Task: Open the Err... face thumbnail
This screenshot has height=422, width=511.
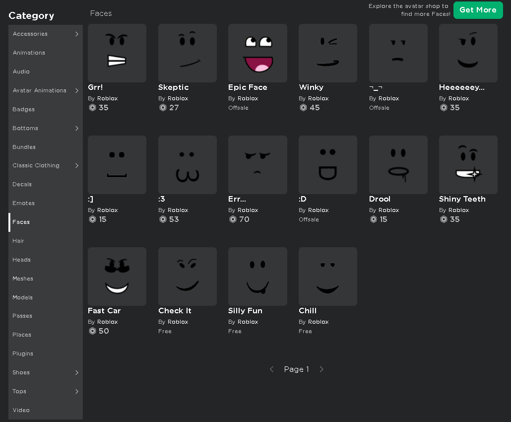Action: pyautogui.click(x=257, y=165)
